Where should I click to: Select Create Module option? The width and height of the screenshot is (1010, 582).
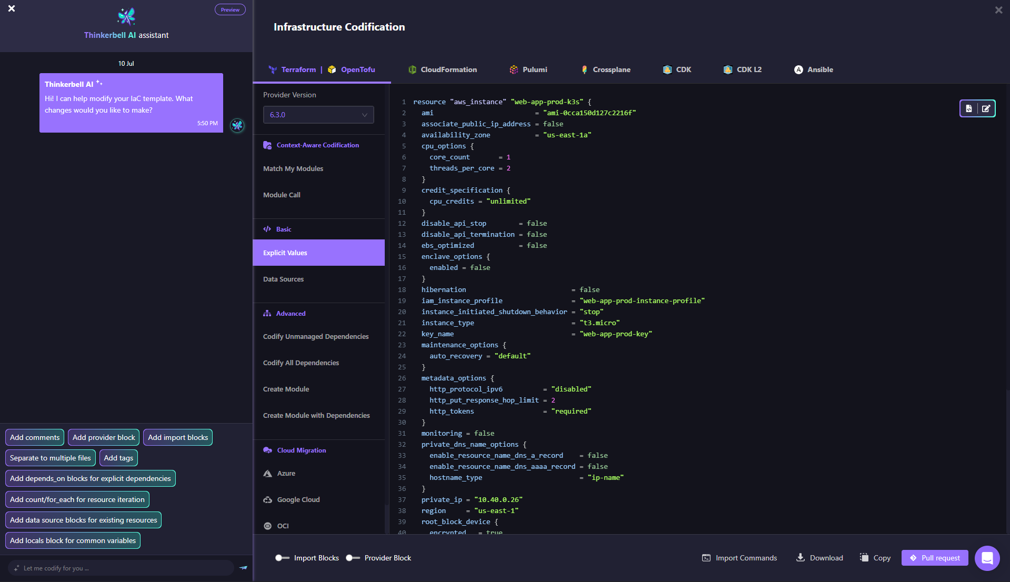point(318,389)
